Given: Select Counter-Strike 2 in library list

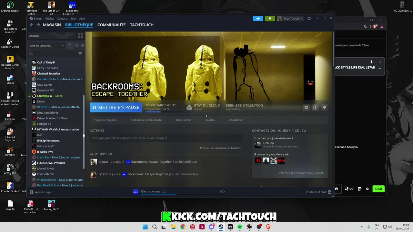Looking at the screenshot, I should point(57,79).
